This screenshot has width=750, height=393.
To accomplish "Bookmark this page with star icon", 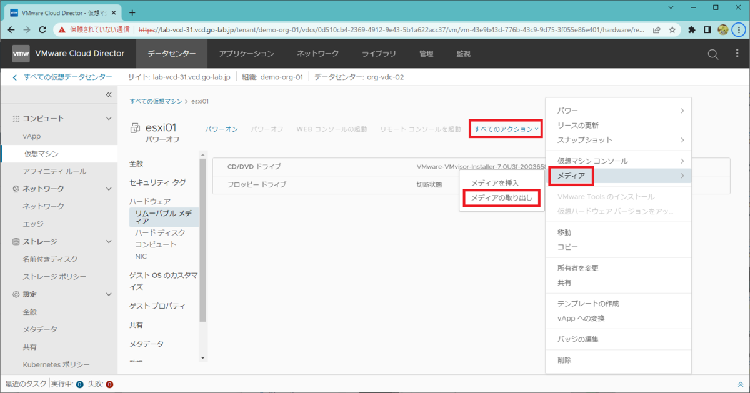I will (x=672, y=29).
